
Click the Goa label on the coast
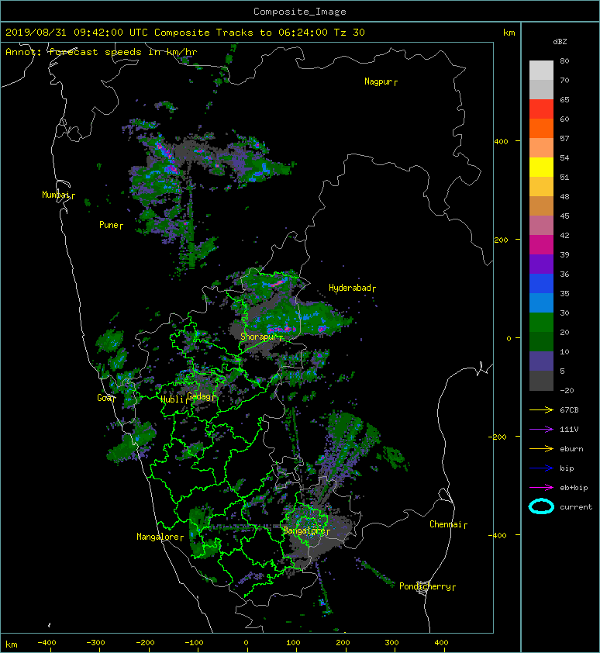coord(104,398)
